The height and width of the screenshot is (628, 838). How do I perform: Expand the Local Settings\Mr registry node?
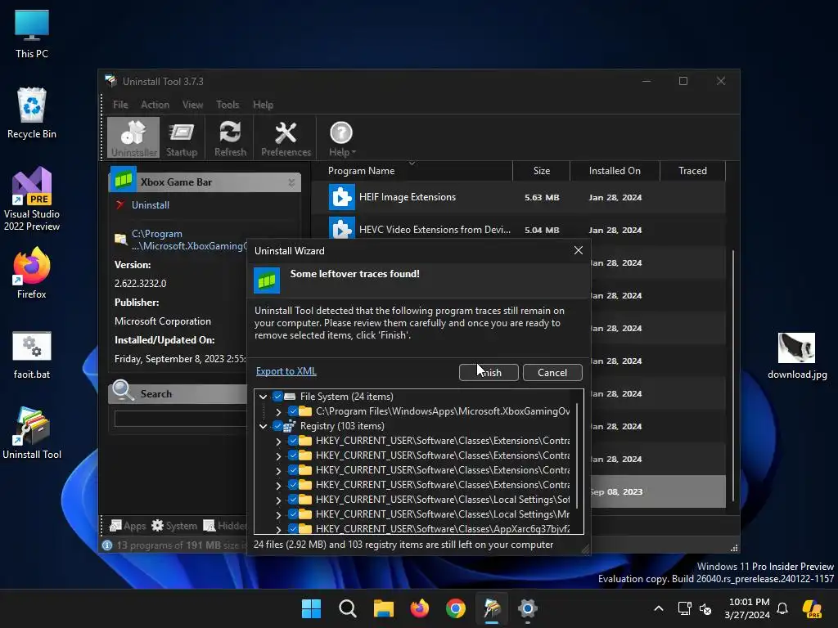pos(278,515)
